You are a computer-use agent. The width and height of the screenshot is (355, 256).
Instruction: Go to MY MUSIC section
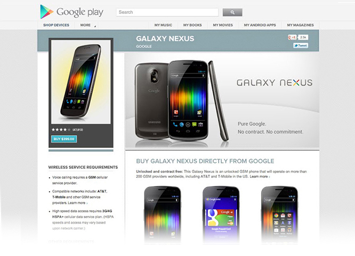(163, 25)
